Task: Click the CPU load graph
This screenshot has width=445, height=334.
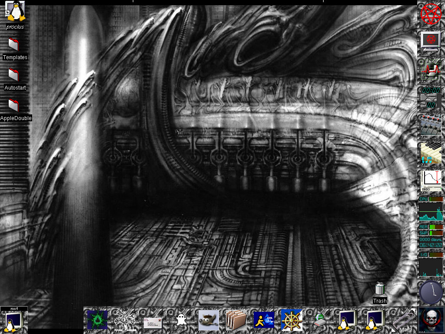Action: [431, 212]
